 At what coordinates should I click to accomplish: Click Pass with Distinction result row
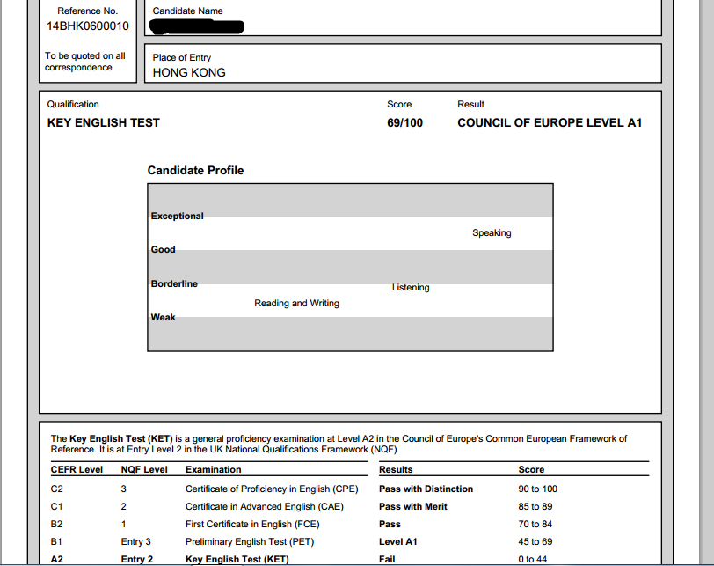click(426, 489)
